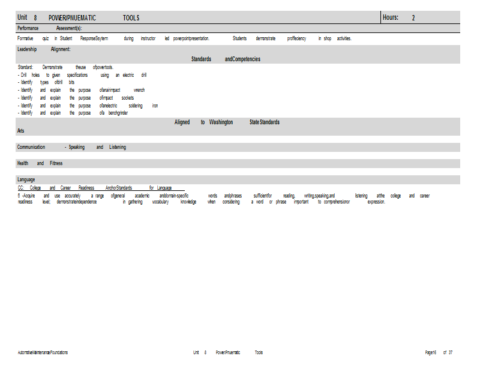480x371 pixels.
Task: Click the 'Aligned to Washington State Standards' heading
Action: pyautogui.click(x=227, y=122)
